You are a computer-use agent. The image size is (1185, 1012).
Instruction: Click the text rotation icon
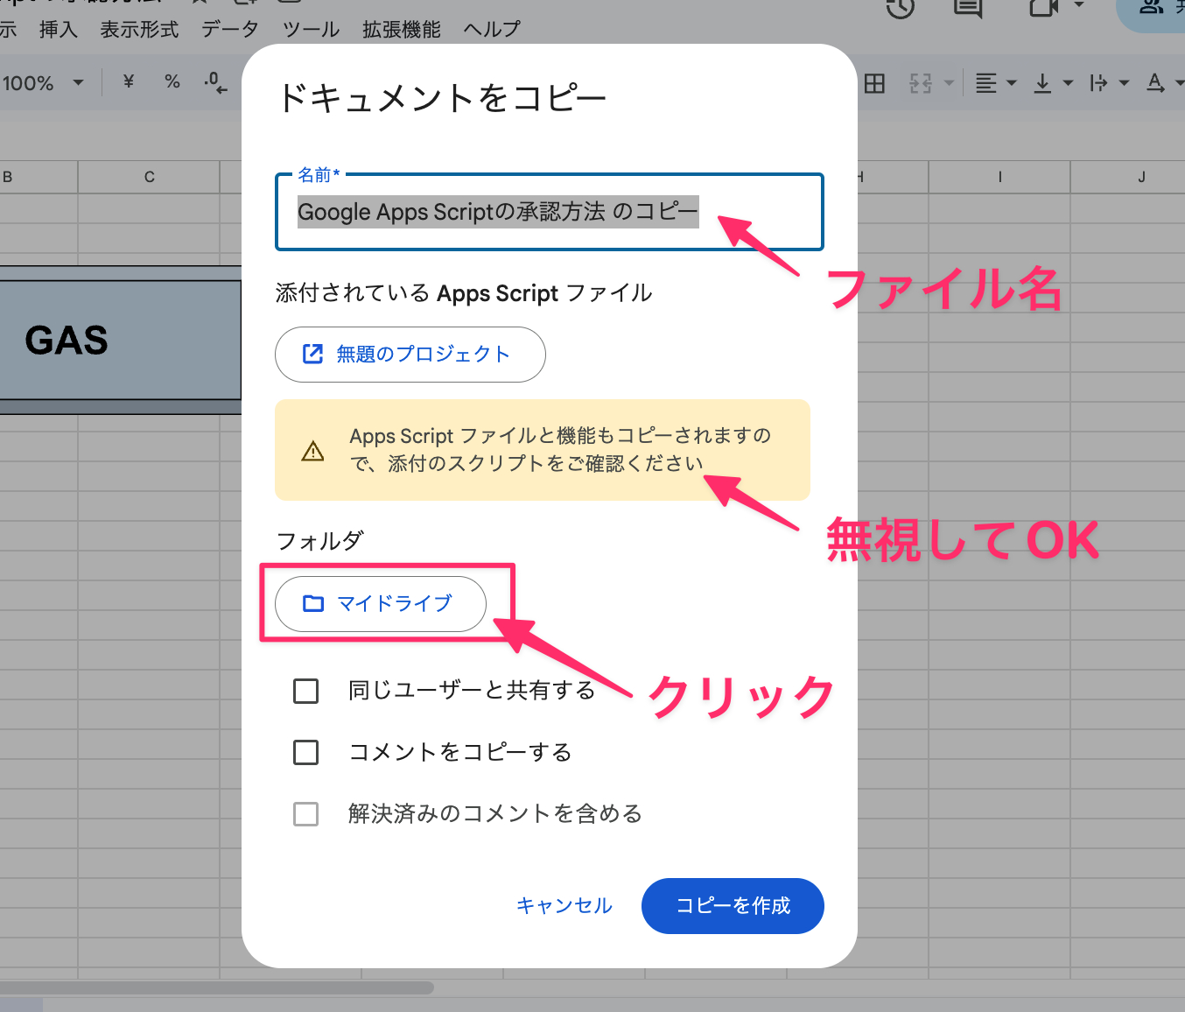(1156, 83)
